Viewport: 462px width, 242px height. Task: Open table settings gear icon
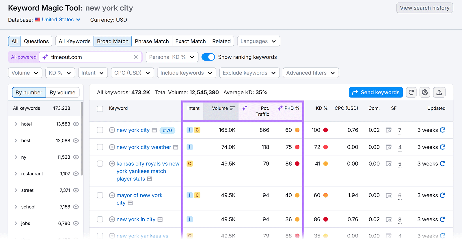pyautogui.click(x=425, y=92)
